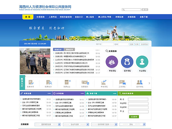172x129 pixels.
Task: Click the service hall two-people icon
Action: tap(140, 82)
